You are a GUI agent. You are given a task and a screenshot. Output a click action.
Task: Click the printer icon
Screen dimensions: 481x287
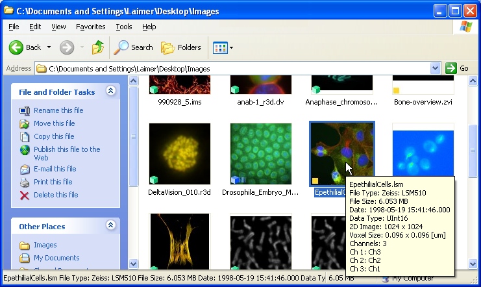[x=25, y=182]
